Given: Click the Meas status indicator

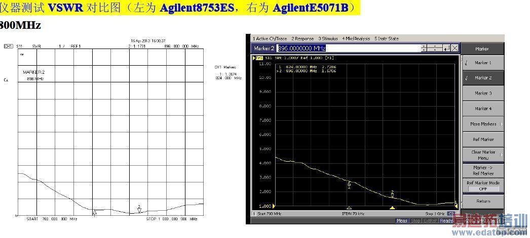Looking at the screenshot, I should pos(402,221).
